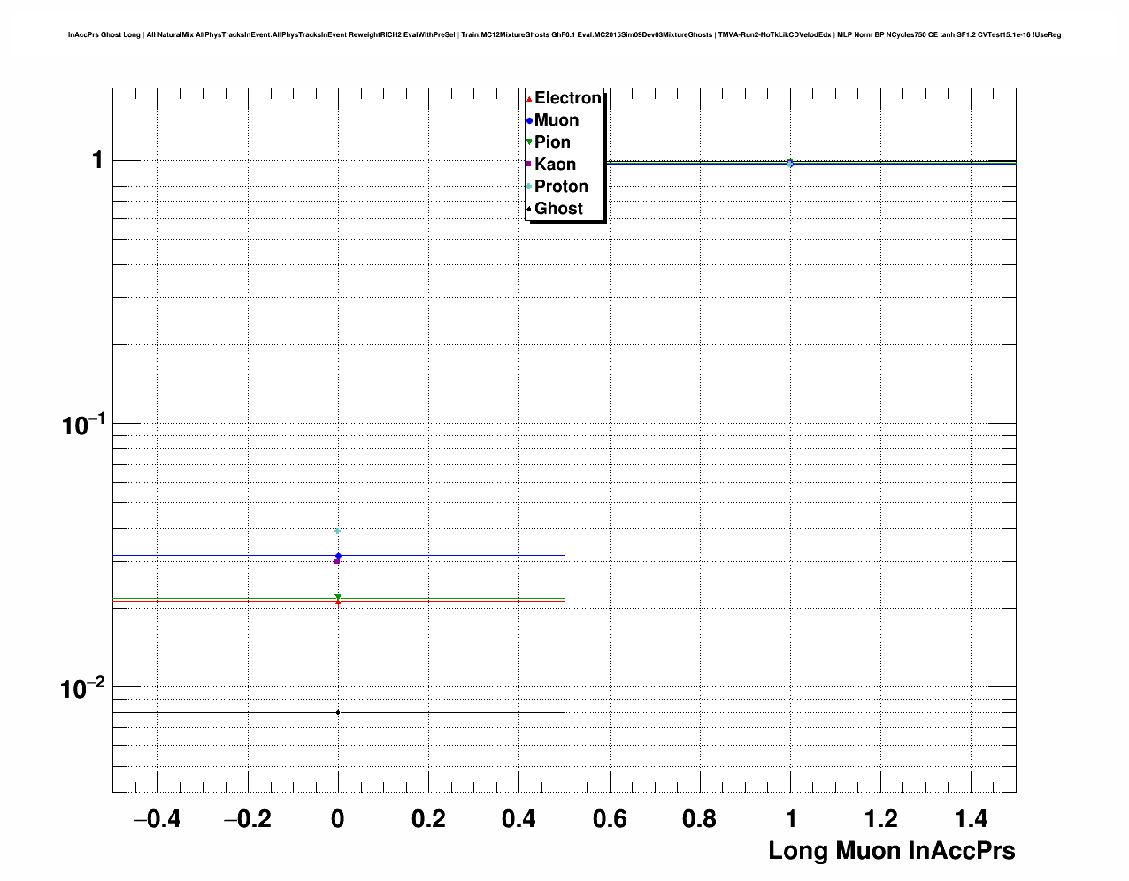Click the Pion legend entry

(548, 142)
